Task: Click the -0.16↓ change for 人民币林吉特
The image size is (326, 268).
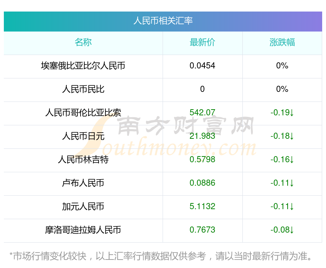Action: 282,160
